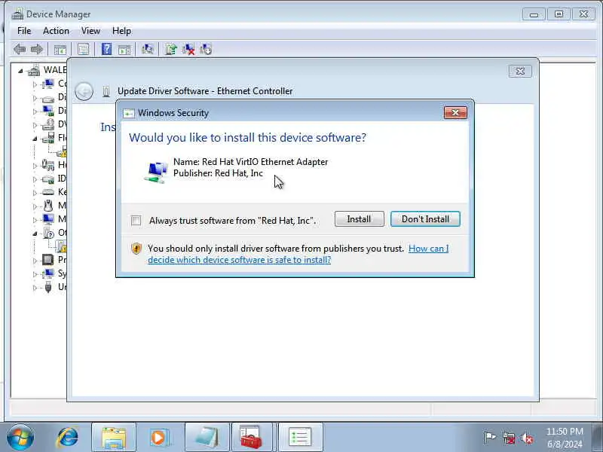Viewport: 603px width, 452px height.
Task: Click the Windows Security title bar icon
Action: pyautogui.click(x=128, y=113)
